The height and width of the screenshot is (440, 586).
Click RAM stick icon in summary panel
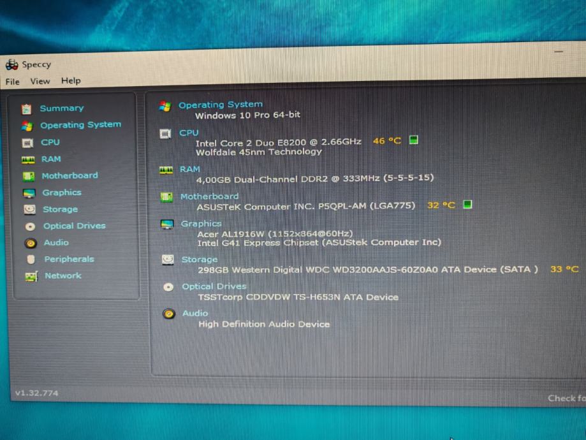(166, 170)
